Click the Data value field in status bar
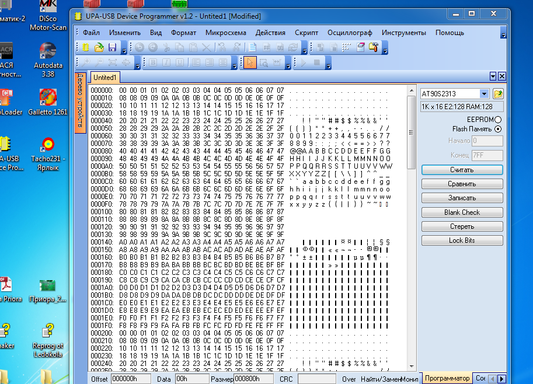 click(x=192, y=379)
